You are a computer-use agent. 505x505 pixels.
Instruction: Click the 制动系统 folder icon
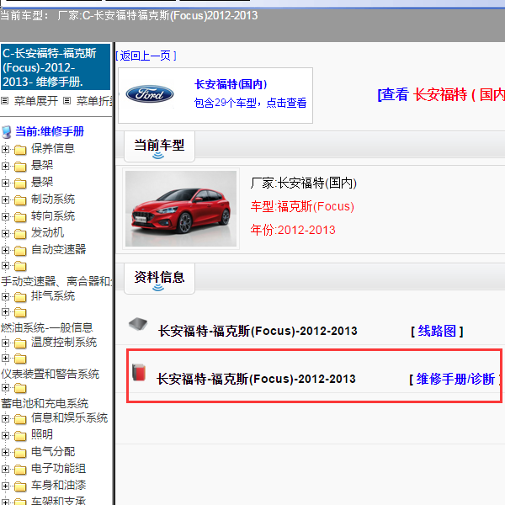[x=20, y=200]
